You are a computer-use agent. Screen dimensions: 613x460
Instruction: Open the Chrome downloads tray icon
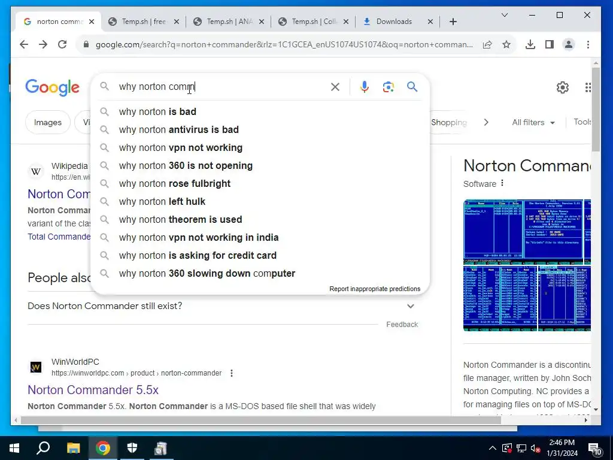[x=530, y=44]
